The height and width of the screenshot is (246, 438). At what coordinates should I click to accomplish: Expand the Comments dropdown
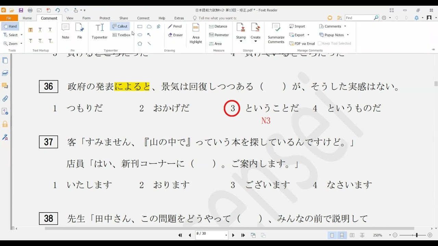click(x=345, y=26)
